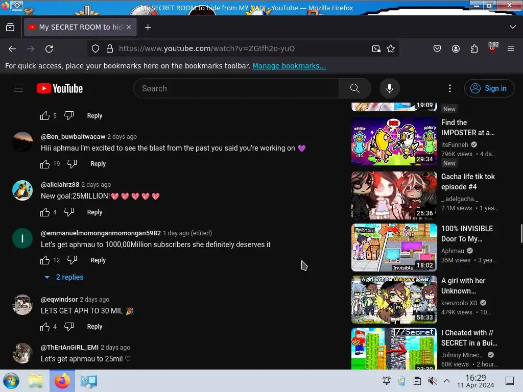This screenshot has width=523, height=392.
Task: View site security padlock info
Action: point(110,48)
